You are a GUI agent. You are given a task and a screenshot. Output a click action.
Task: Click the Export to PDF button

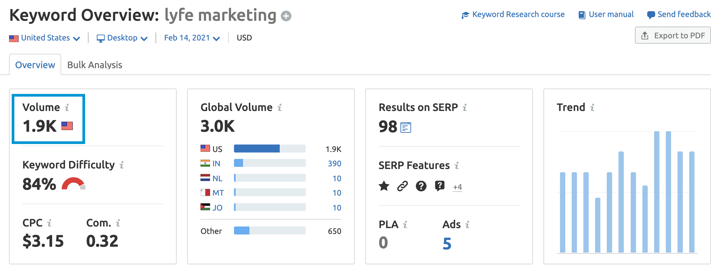pyautogui.click(x=674, y=36)
